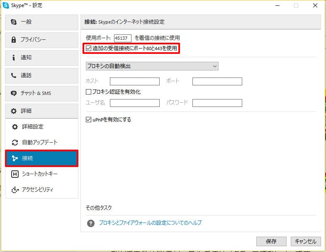
Task: Close the Skype settings window
Action: [315, 6]
